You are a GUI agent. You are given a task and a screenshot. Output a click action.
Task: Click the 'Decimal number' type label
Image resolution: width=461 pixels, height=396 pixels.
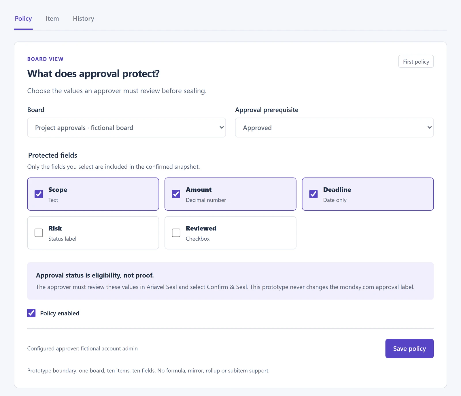pos(206,200)
